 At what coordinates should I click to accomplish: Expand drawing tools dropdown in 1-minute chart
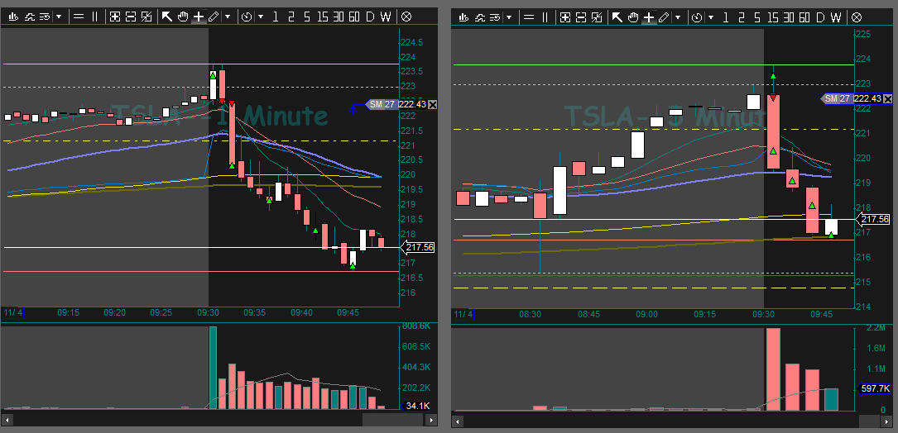228,17
